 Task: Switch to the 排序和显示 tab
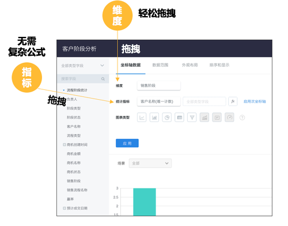[219, 65]
